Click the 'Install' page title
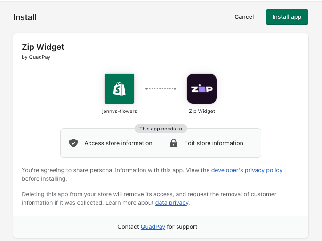Image resolution: width=322 pixels, height=241 pixels. (25, 17)
